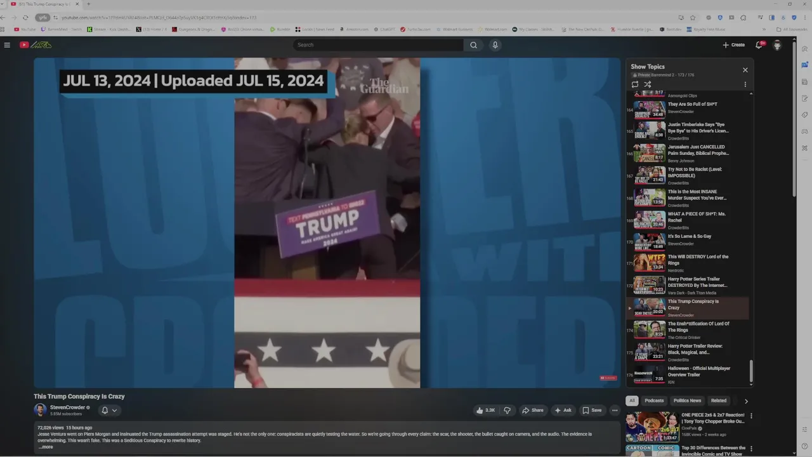Image resolution: width=812 pixels, height=457 pixels.
Task: Click the main video player
Action: [x=327, y=223]
